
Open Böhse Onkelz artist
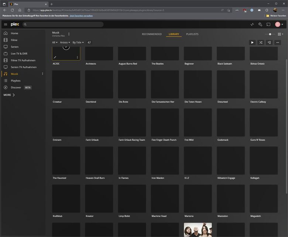coord(257,64)
